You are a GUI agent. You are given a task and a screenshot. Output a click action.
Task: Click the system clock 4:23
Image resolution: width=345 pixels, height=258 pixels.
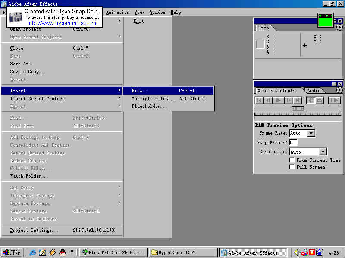333,253
